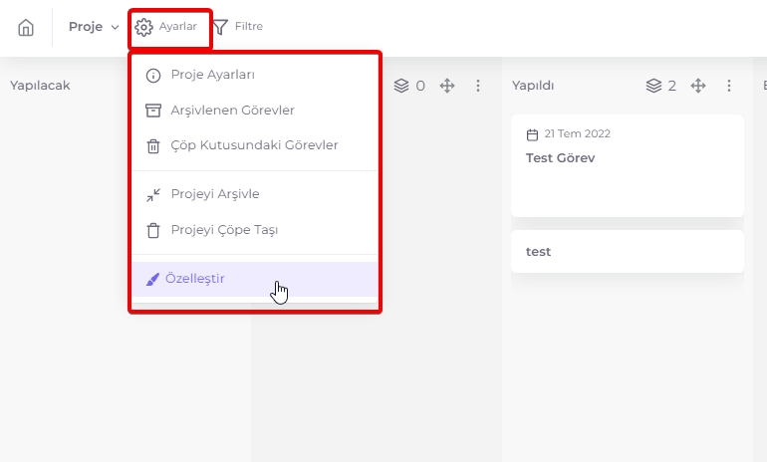Open three-dot menu beside the zero count
The width and height of the screenshot is (767, 462).
point(478,86)
